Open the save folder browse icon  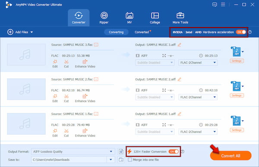121,160
